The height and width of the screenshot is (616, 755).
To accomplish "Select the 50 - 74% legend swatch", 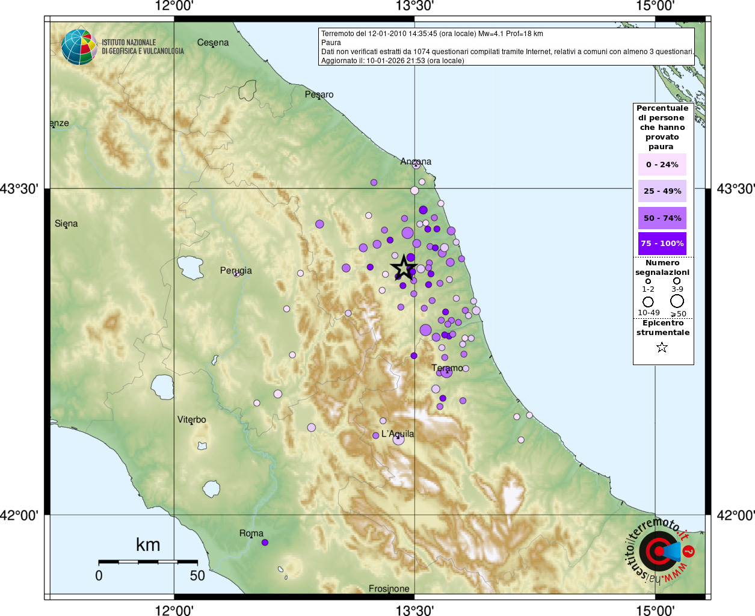I will tap(662, 218).
